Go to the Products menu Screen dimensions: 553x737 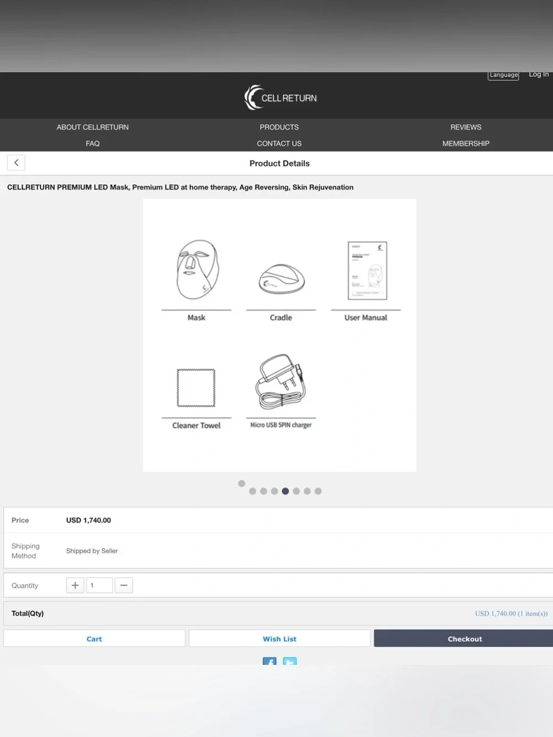coord(279,127)
